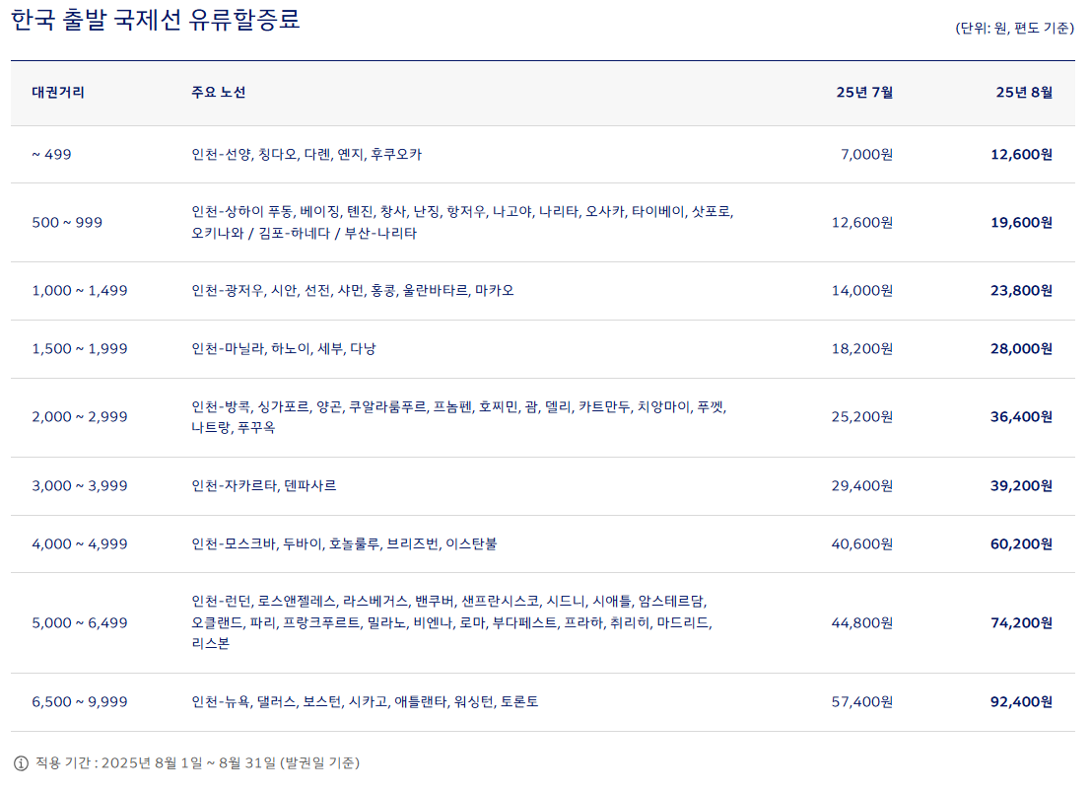The width and height of the screenshot is (1090, 793).
Task: Select the ~ 499 distance cell
Action: click(51, 155)
